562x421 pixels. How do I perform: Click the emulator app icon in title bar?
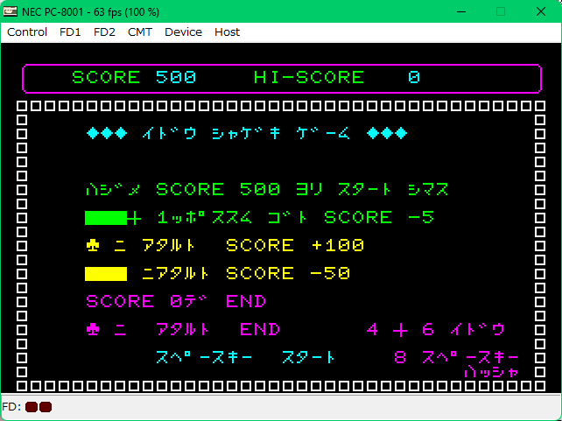coord(10,11)
